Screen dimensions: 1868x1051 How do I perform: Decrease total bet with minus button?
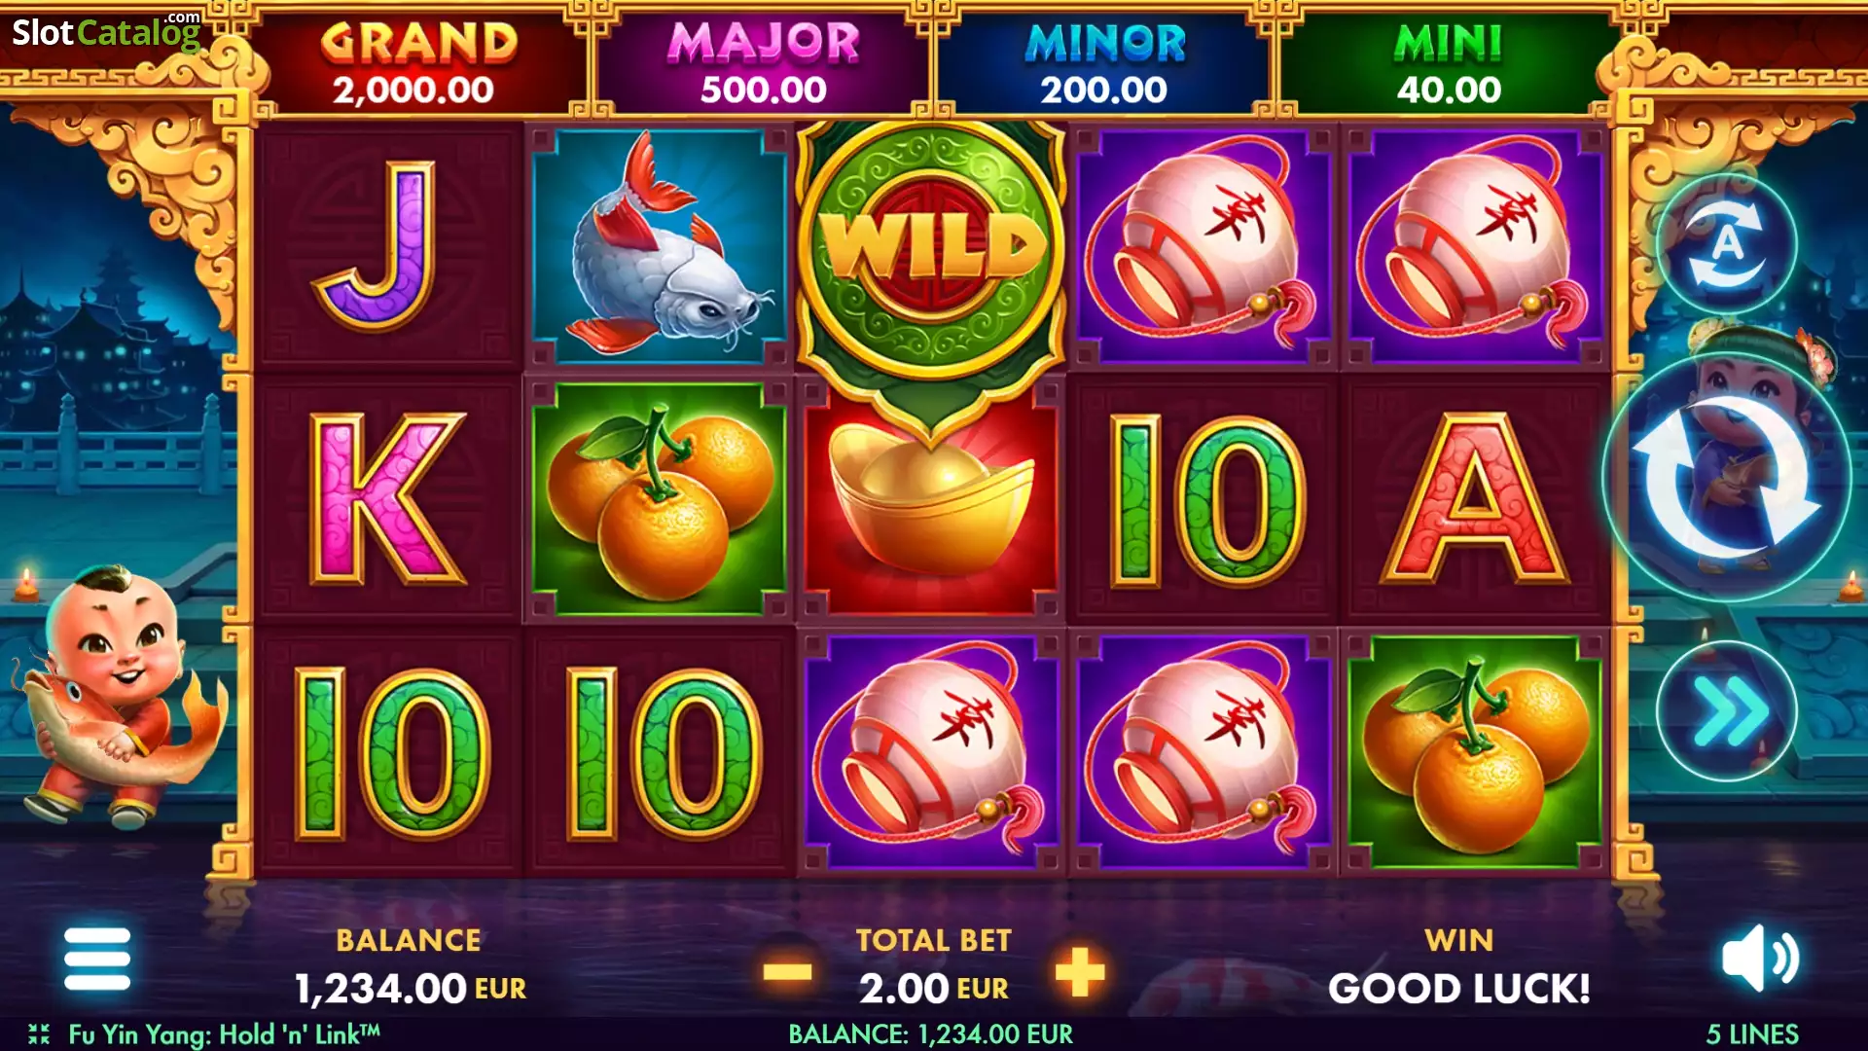[787, 971]
